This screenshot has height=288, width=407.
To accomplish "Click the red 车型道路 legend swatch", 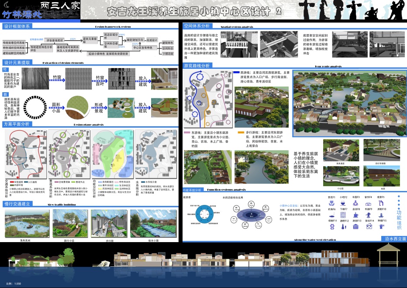I will 12,181.
